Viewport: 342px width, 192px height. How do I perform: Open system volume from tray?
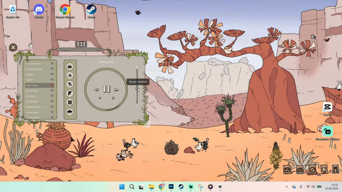click(x=313, y=187)
